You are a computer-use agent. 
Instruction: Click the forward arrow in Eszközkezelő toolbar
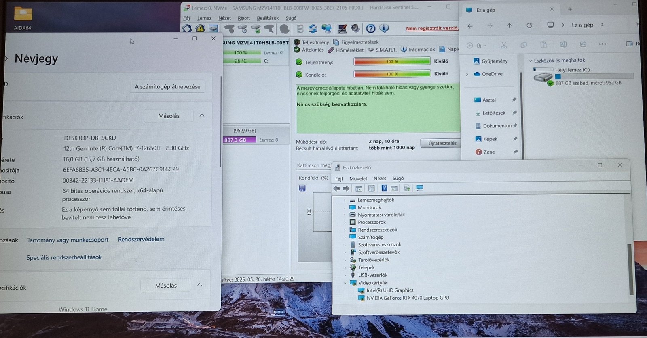pyautogui.click(x=346, y=188)
